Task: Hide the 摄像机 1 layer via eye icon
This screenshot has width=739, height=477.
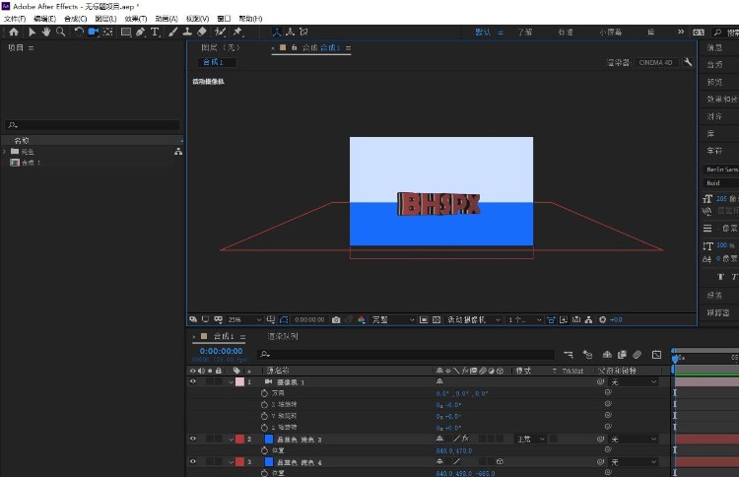Action: [x=192, y=381]
